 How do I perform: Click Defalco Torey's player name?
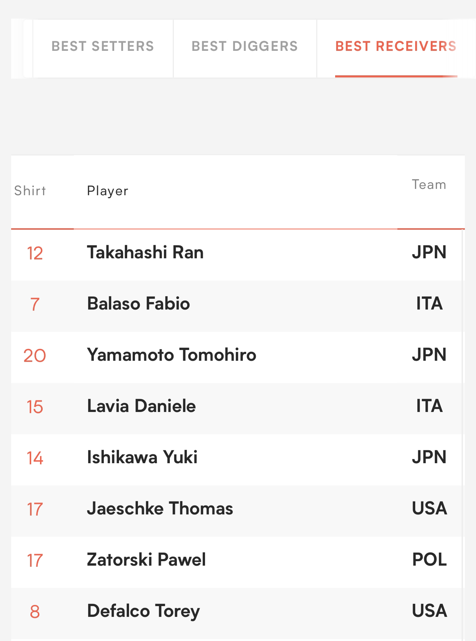[143, 611]
